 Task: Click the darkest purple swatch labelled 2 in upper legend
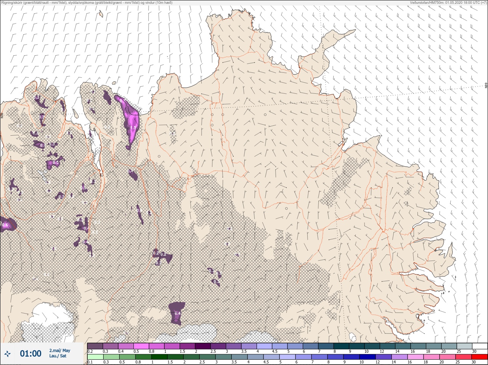203,346
